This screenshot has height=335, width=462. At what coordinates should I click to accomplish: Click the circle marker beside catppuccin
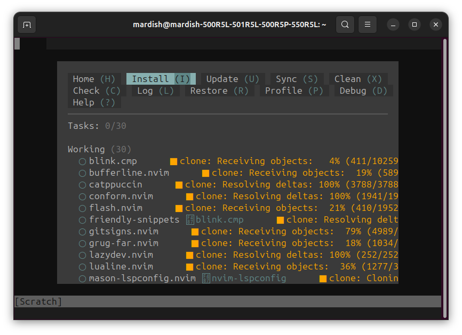pos(82,185)
